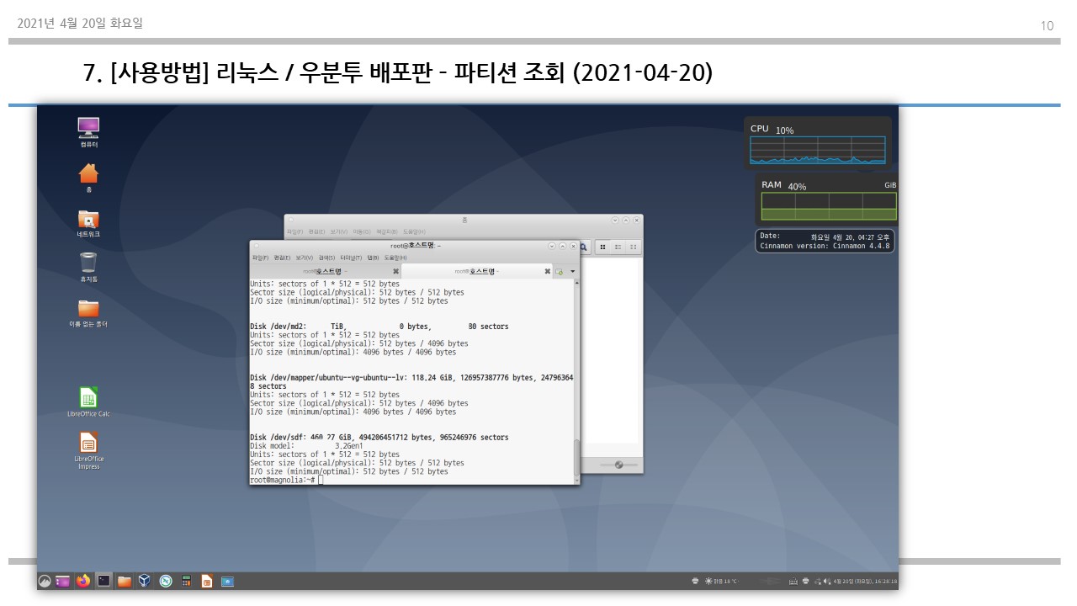Open terminal 도움말(H) menu

coord(395,258)
